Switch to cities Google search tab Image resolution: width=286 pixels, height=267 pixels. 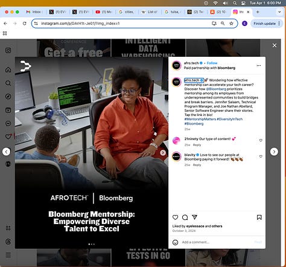(127, 12)
